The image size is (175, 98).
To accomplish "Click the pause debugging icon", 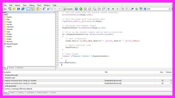I will pyautogui.click(x=85, y=9).
